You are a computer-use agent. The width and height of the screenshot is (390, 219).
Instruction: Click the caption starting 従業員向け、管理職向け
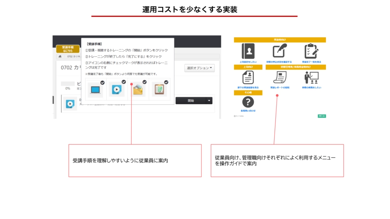pyautogui.click(x=275, y=161)
